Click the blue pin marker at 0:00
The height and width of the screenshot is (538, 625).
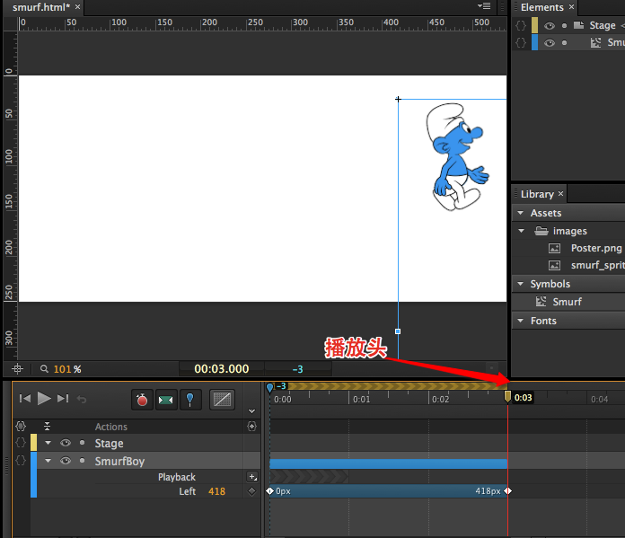point(270,387)
